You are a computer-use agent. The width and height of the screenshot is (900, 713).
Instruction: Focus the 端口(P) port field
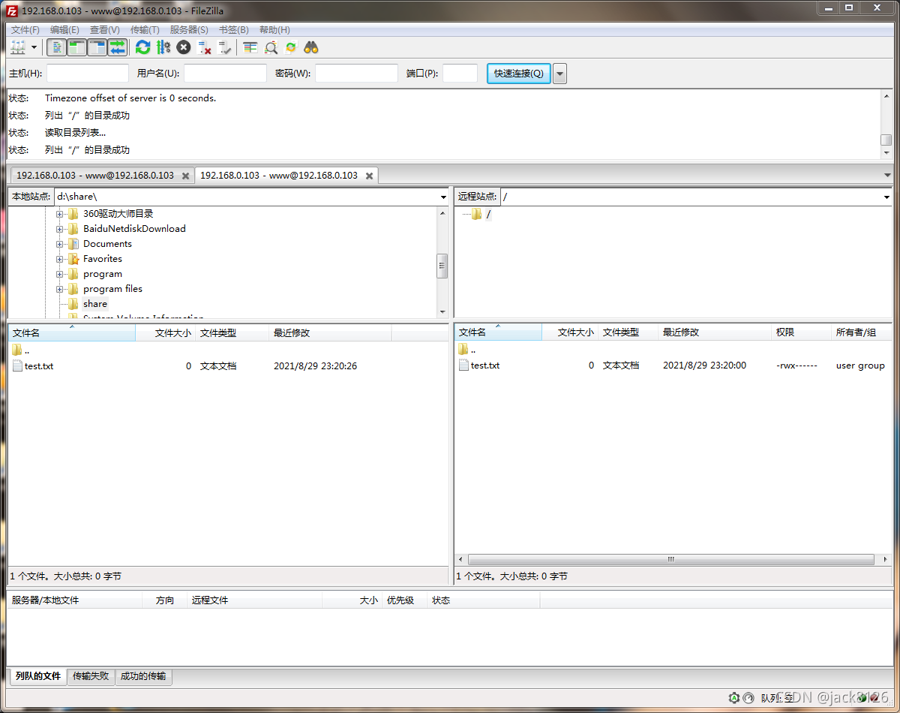tap(460, 73)
